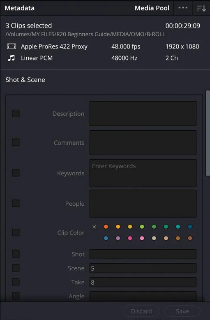Open the Media Pool source dropdown
This screenshot has width=210, height=320.
point(152,8)
